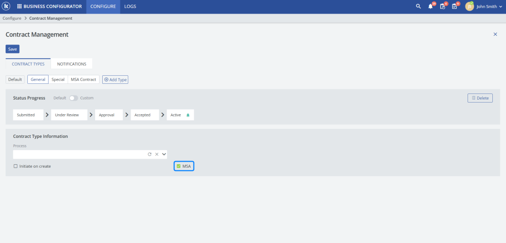
Task: Click the refresh icon in Process field
Action: [x=149, y=155]
